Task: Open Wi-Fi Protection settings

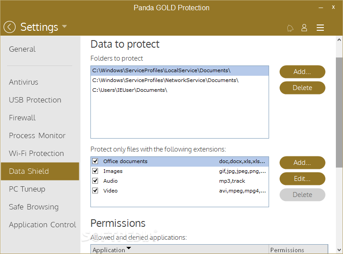Action: (37, 153)
